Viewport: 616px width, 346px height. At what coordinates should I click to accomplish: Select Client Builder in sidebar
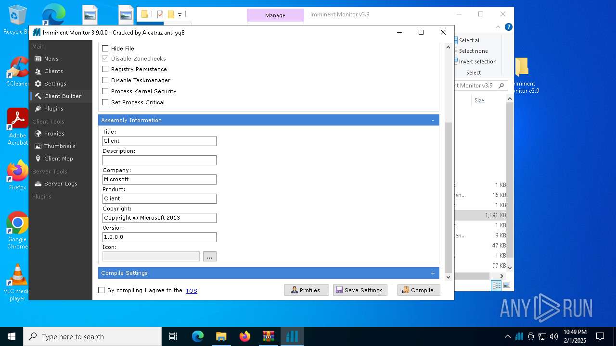(60, 96)
